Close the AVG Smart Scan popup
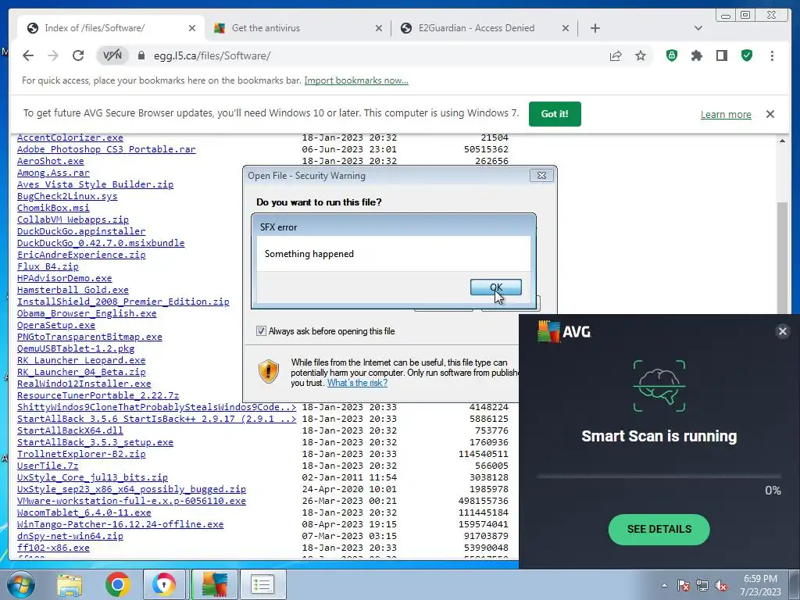The image size is (800, 600). point(782,331)
